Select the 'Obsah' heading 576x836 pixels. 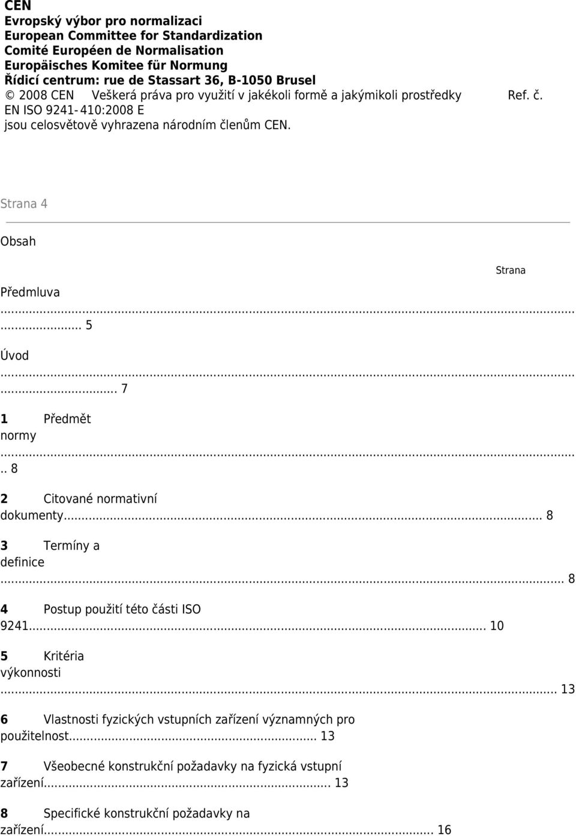18,241
